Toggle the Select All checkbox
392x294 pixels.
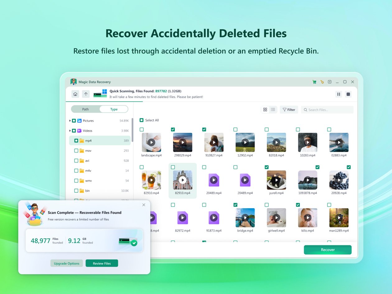click(x=142, y=120)
